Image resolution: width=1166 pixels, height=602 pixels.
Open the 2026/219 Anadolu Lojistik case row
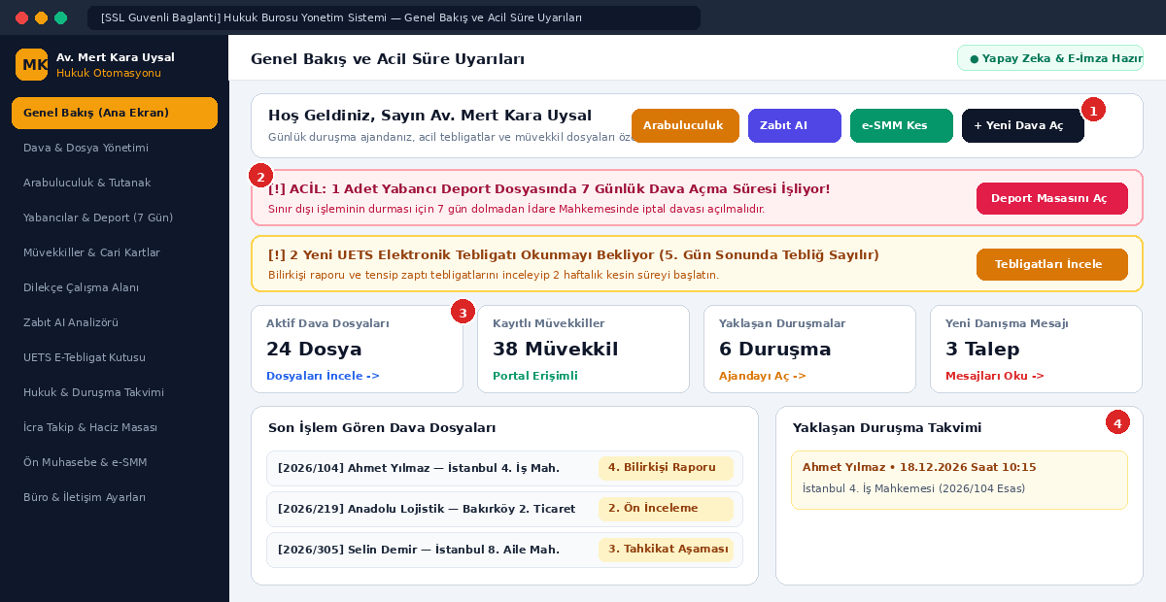[x=504, y=509]
